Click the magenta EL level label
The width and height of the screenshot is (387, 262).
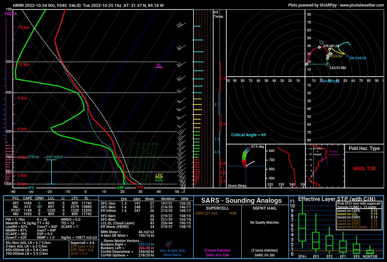tap(159, 65)
